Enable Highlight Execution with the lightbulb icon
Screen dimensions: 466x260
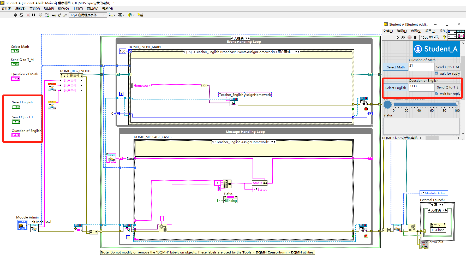[40, 15]
